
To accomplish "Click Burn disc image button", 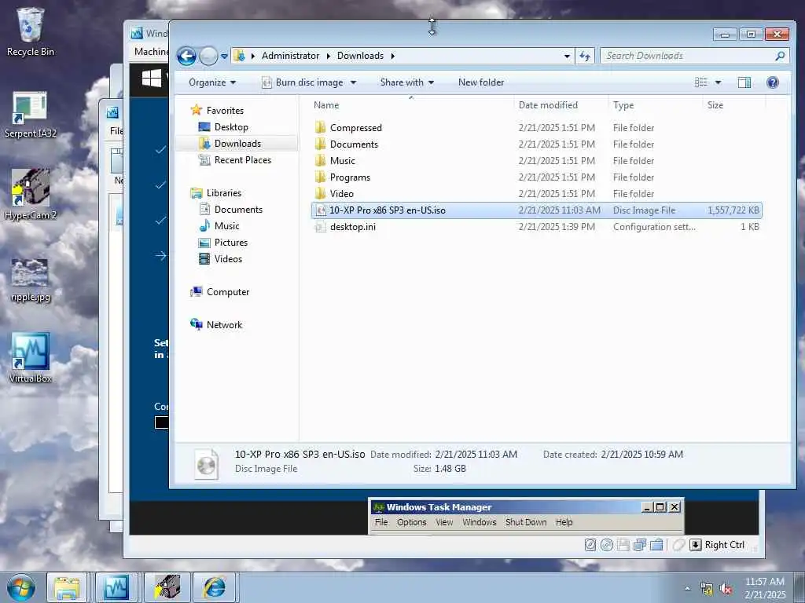I will click(303, 82).
